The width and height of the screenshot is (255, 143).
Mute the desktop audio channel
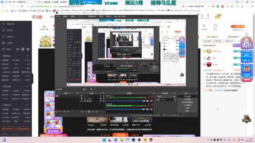[148, 109]
